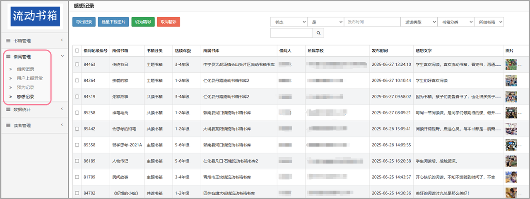Click the 发布时间 column header

(x=380, y=50)
